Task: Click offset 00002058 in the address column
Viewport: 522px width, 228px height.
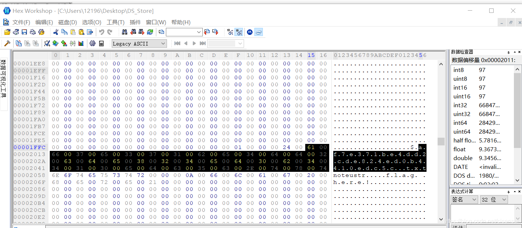Action: click(x=29, y=175)
